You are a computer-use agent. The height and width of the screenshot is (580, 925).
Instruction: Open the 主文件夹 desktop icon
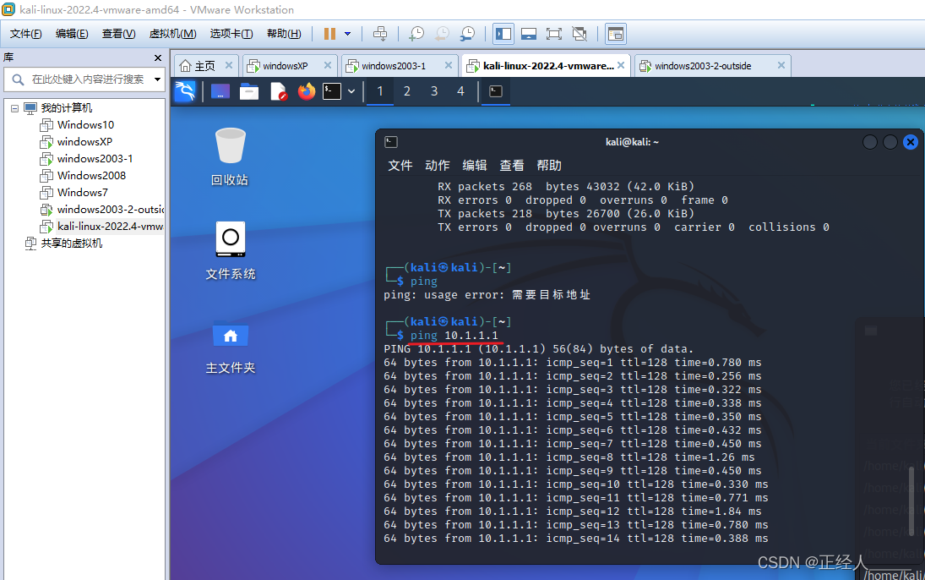[230, 347]
